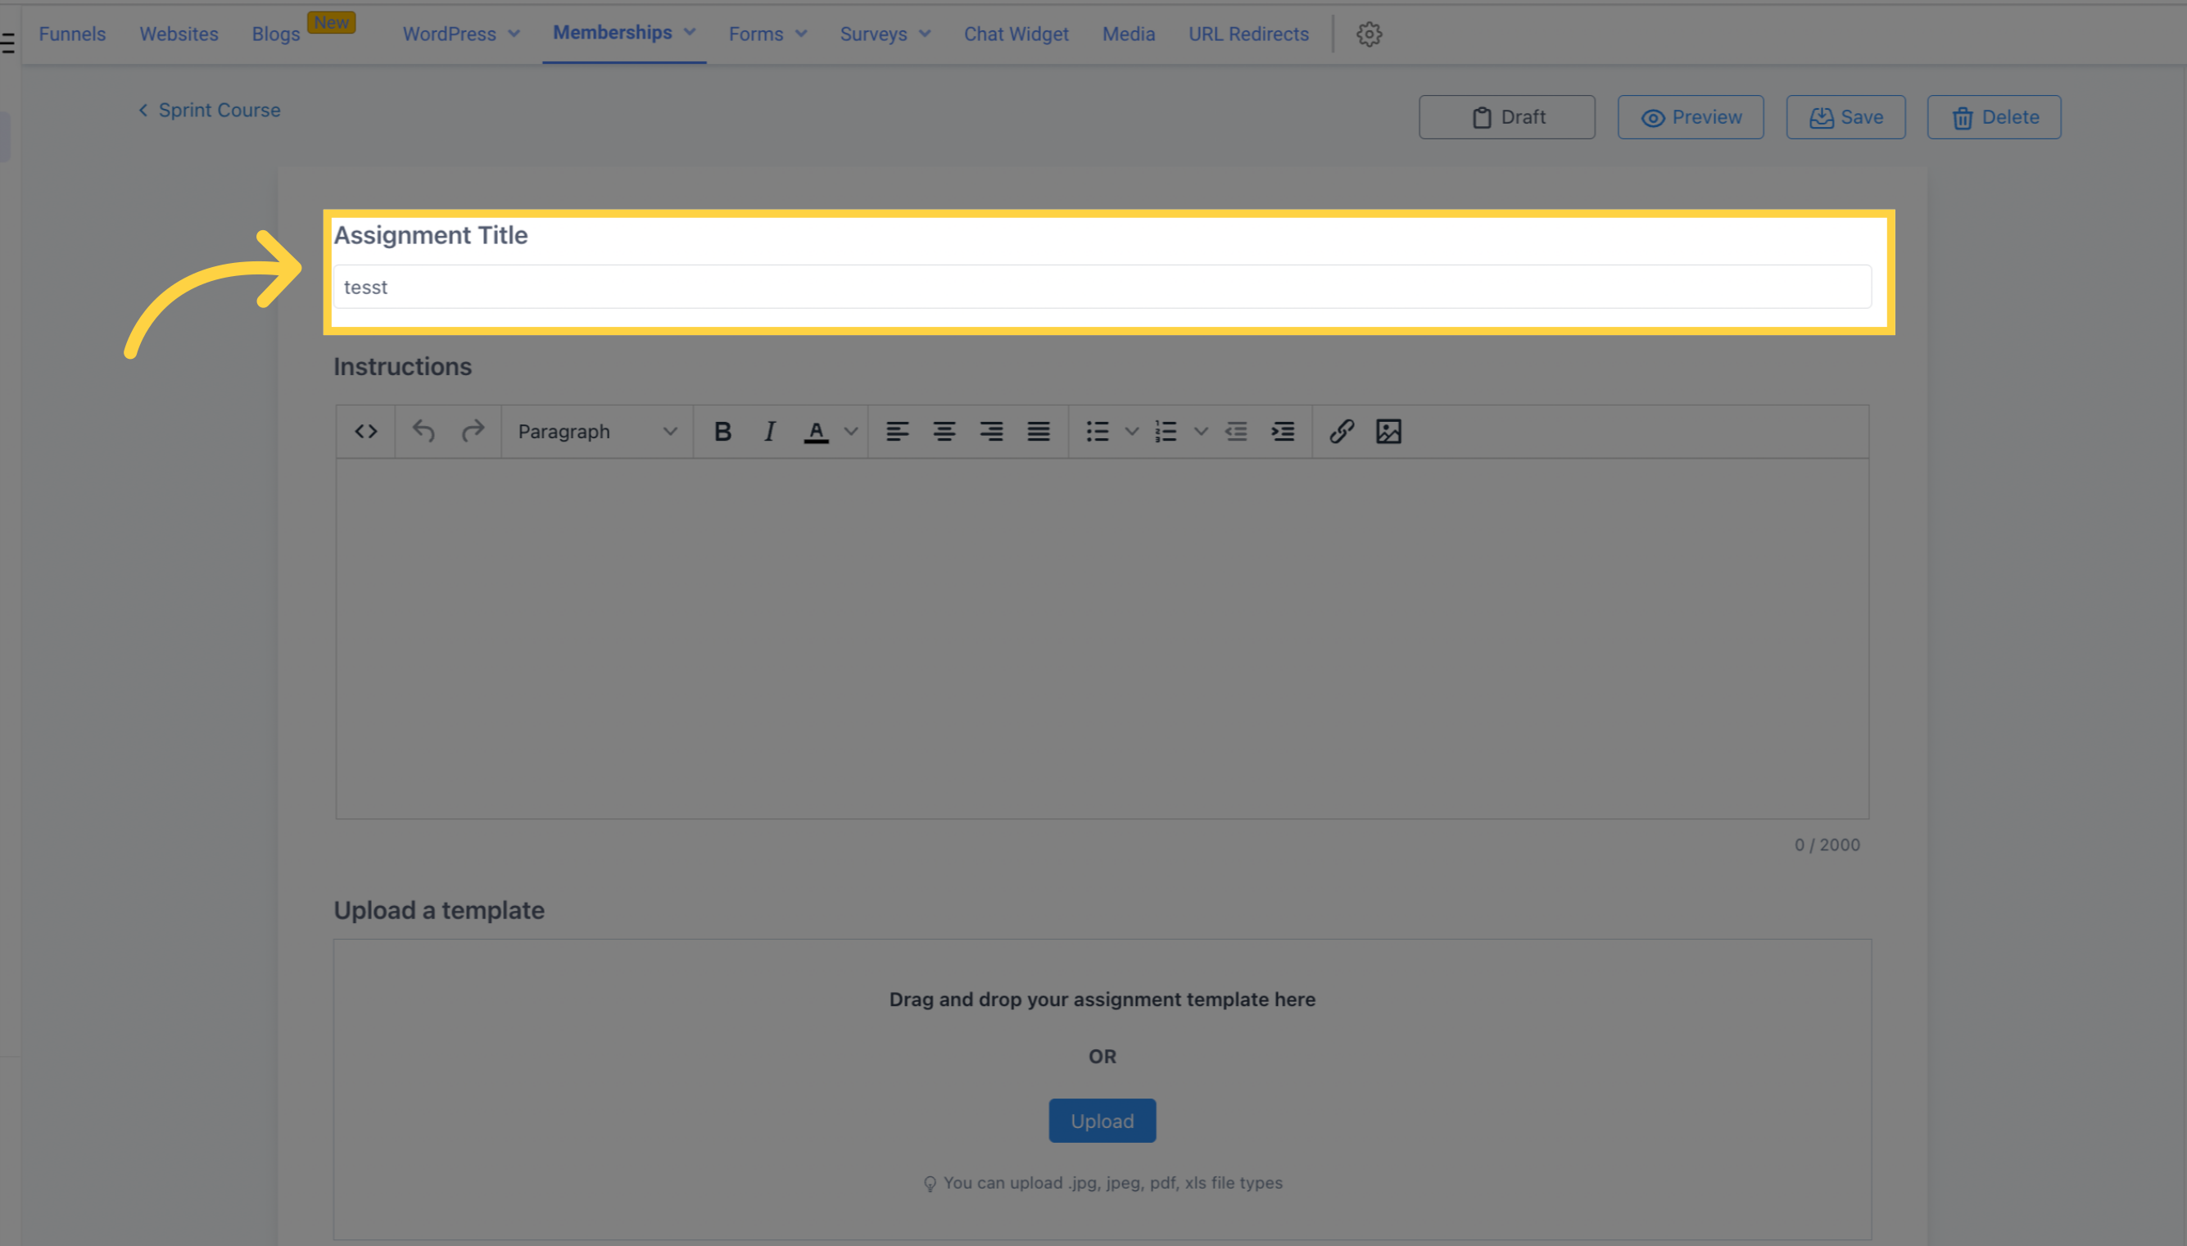
Task: Undo the last edit in Instructions
Action: coord(423,431)
